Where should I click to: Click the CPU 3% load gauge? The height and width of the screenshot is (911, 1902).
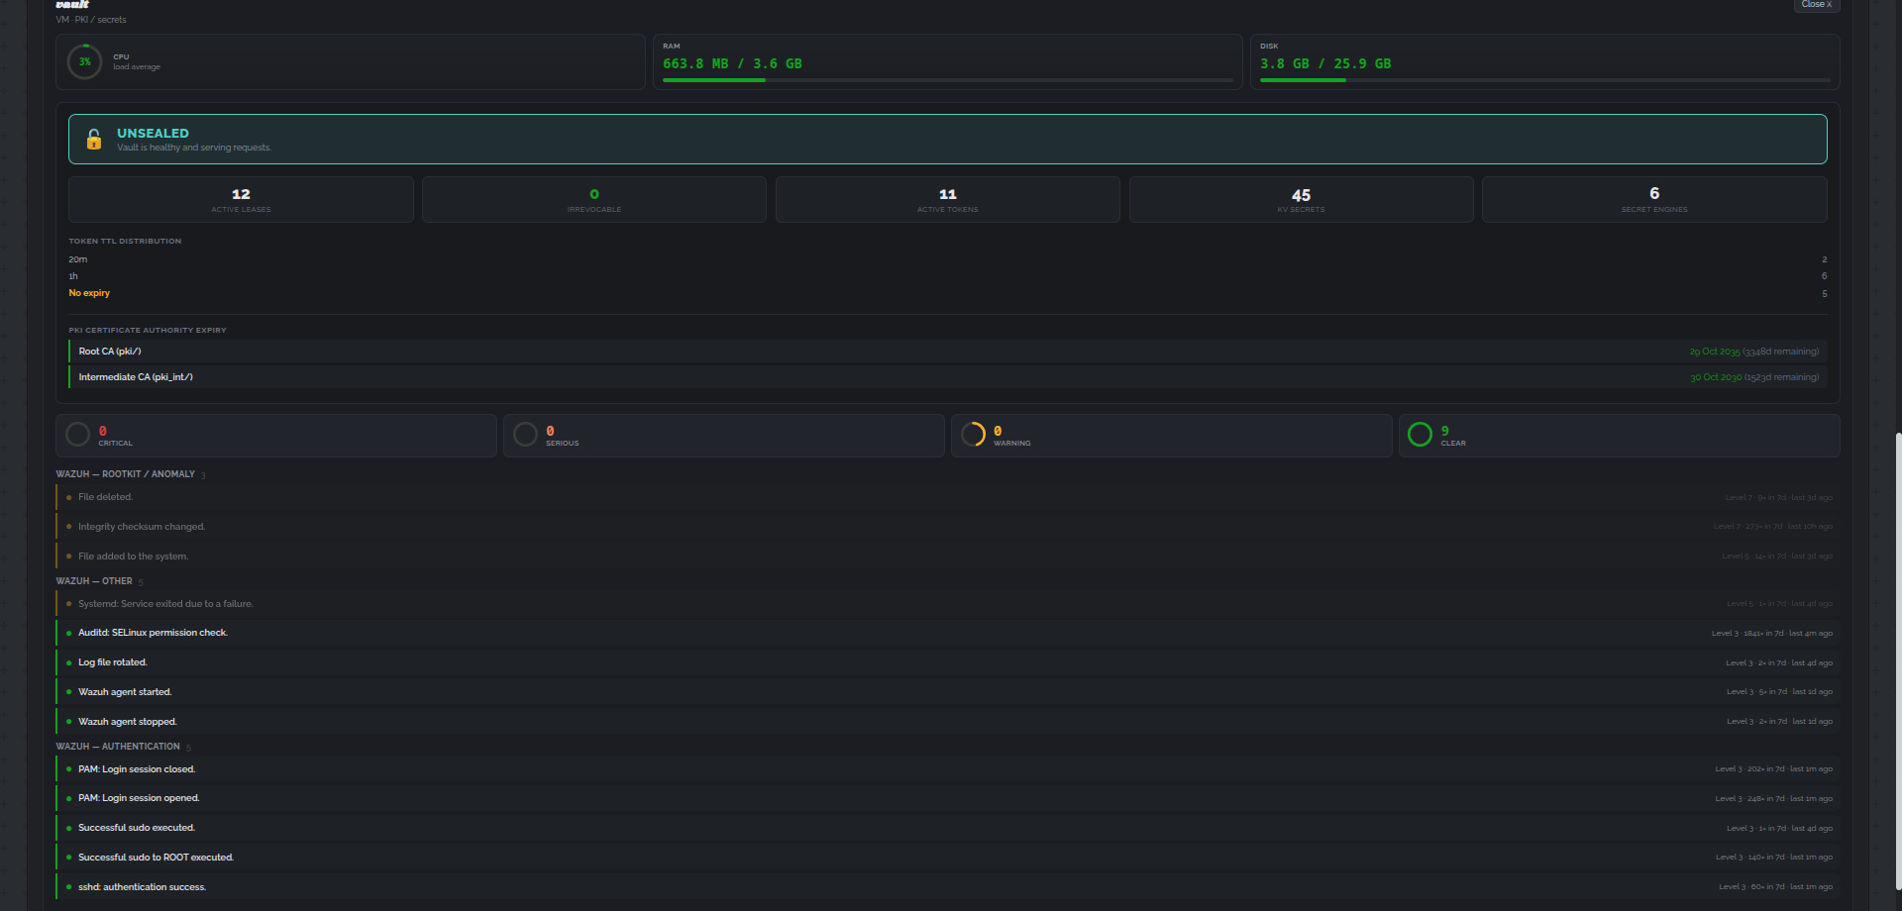coord(84,61)
